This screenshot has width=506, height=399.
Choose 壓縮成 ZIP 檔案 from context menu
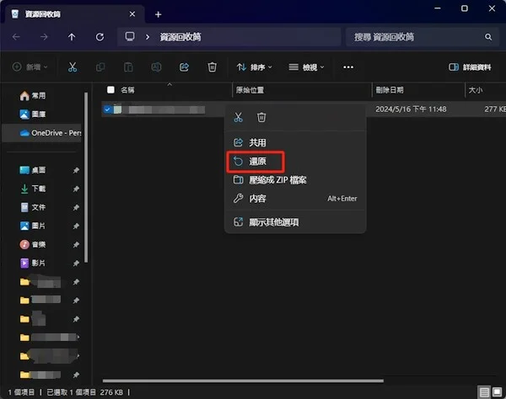[277, 179]
